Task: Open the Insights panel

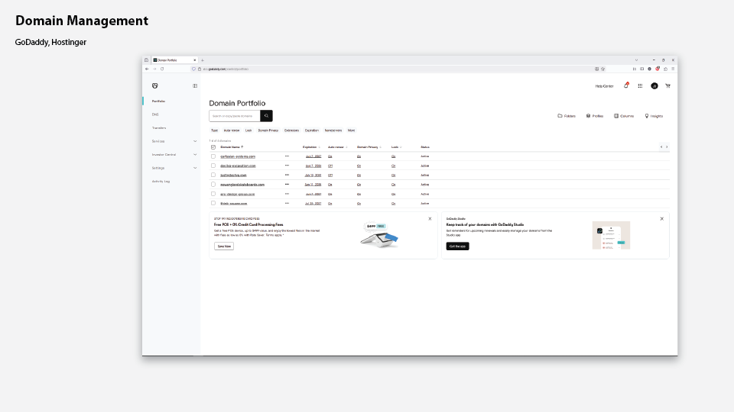Action: click(654, 116)
